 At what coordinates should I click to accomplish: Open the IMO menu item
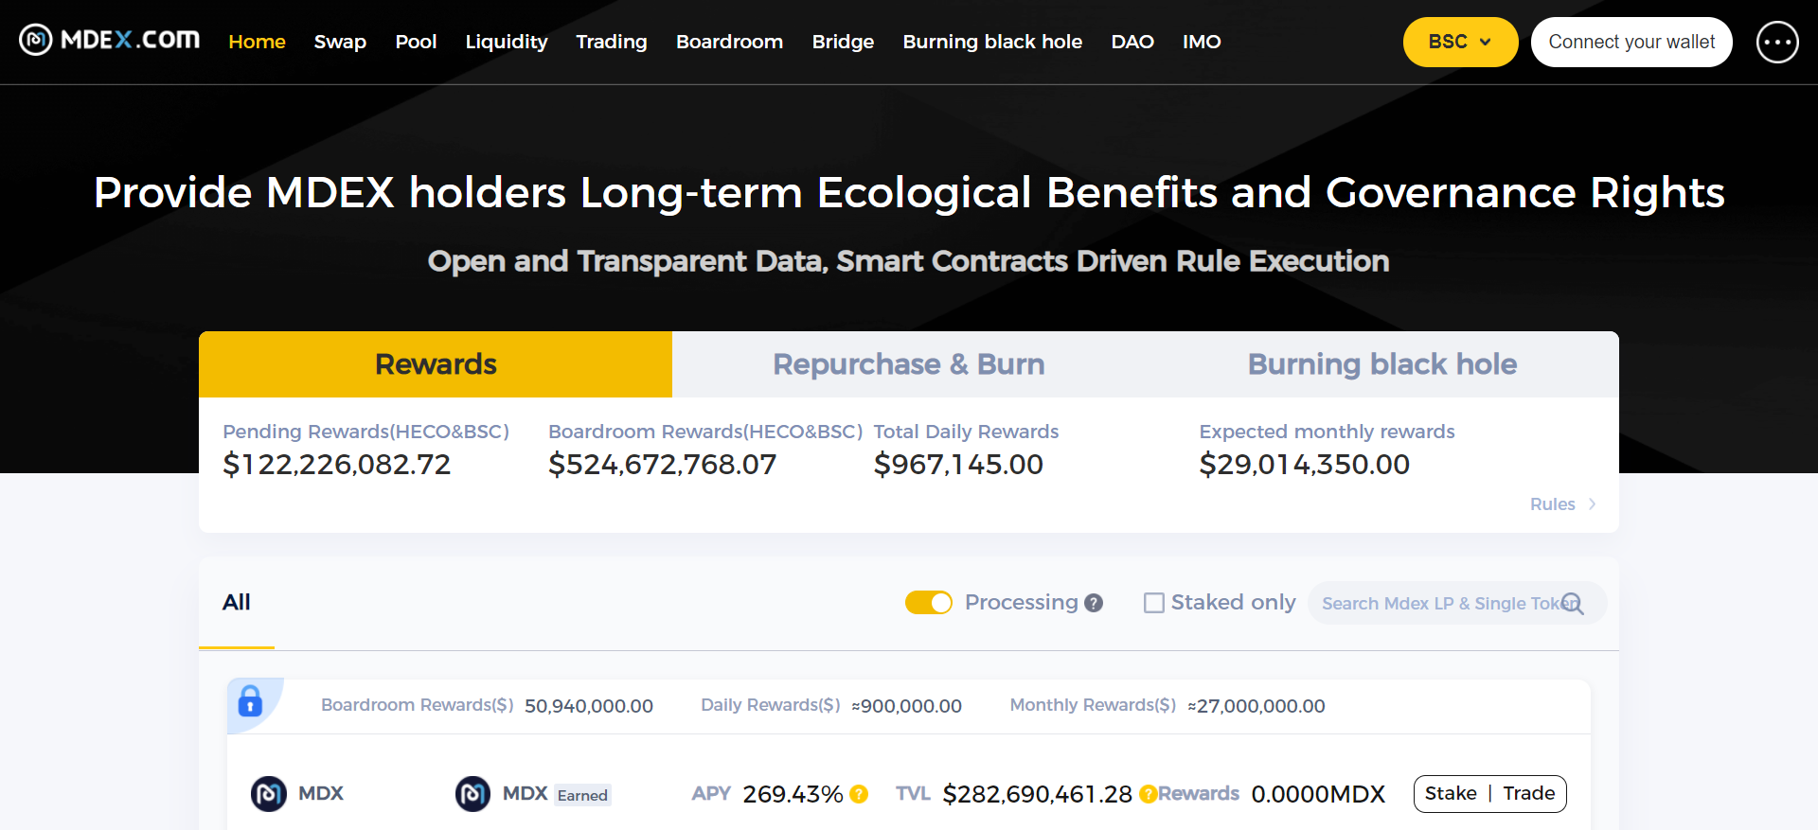point(1202,42)
